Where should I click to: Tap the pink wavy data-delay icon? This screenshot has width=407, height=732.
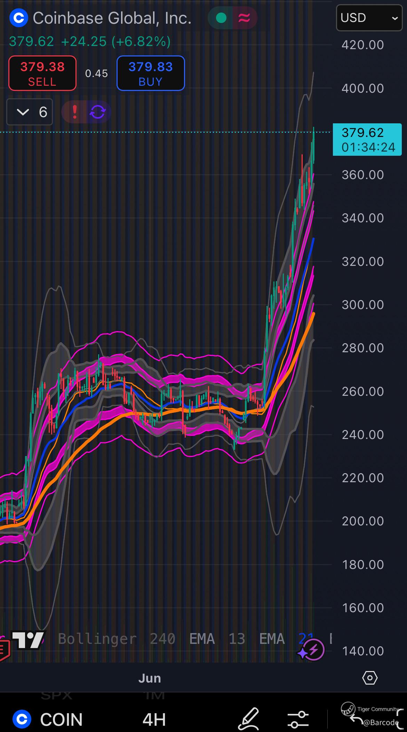click(244, 18)
